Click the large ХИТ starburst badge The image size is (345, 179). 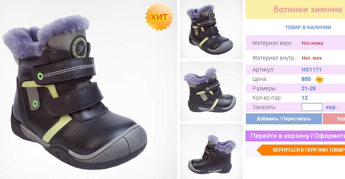point(159,17)
